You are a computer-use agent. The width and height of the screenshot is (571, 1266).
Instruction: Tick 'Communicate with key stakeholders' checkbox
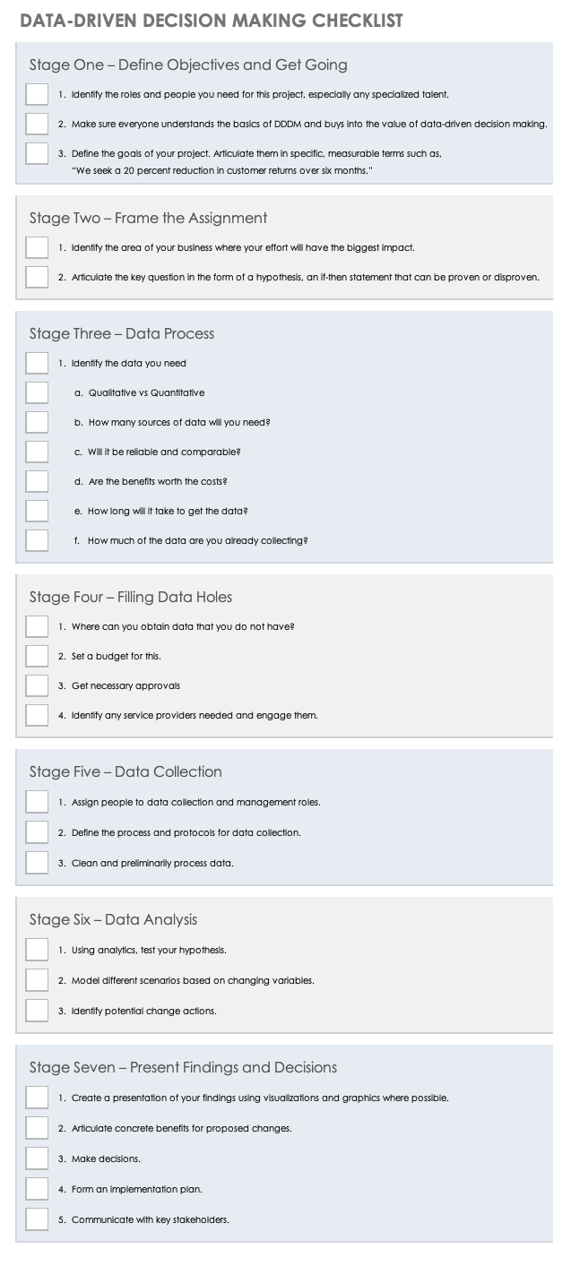click(x=37, y=1219)
